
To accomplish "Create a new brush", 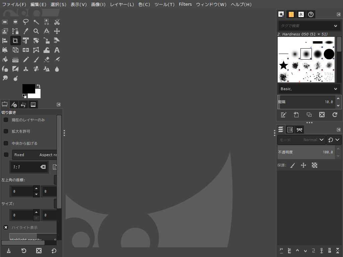I will tap(296, 115).
